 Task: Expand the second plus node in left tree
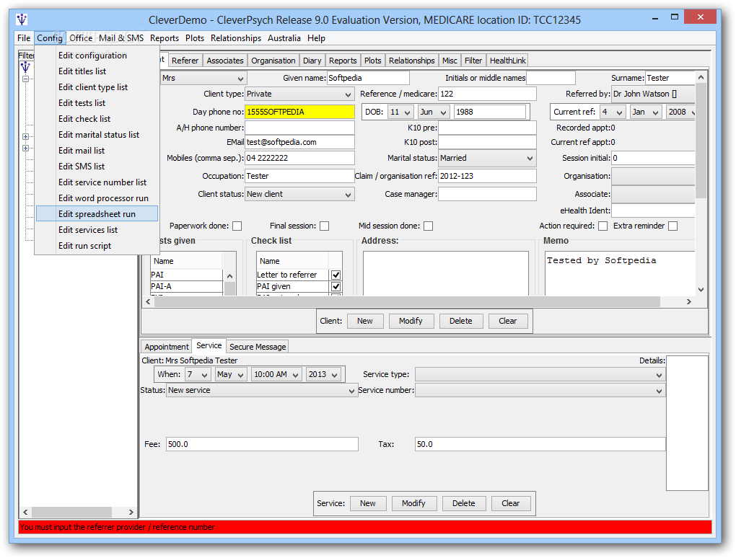(x=26, y=149)
